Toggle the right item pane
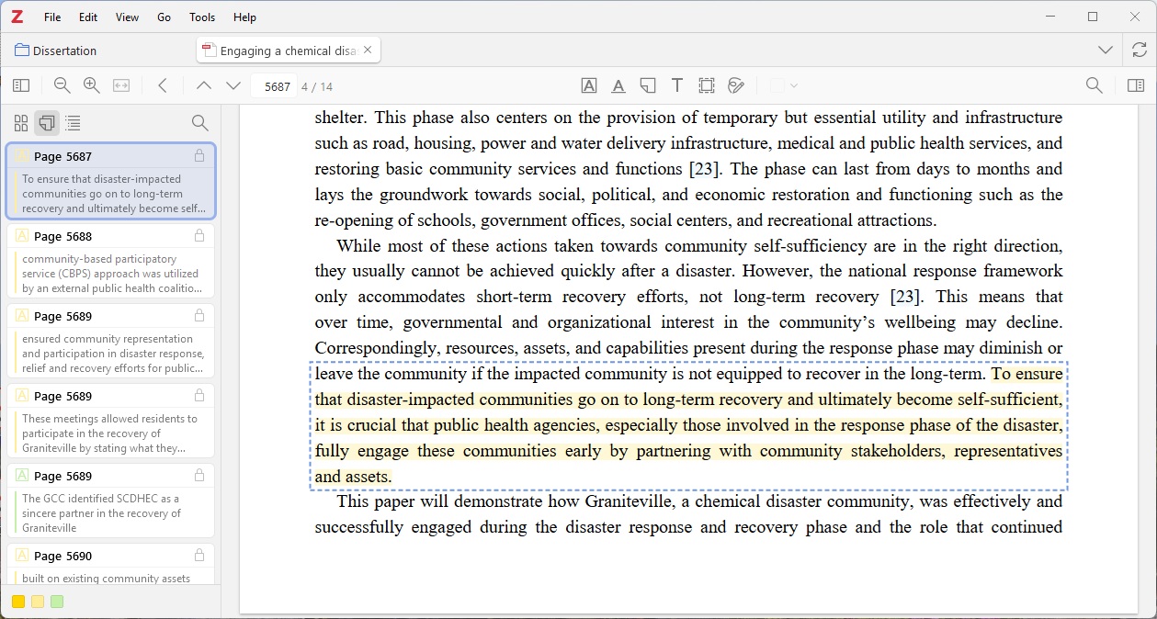 point(1136,85)
